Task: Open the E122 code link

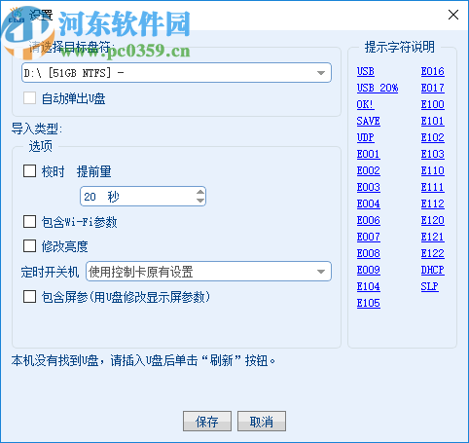Action: point(433,253)
